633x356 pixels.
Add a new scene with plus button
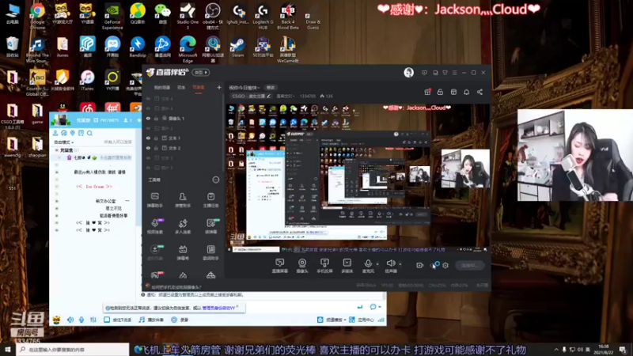click(x=219, y=87)
